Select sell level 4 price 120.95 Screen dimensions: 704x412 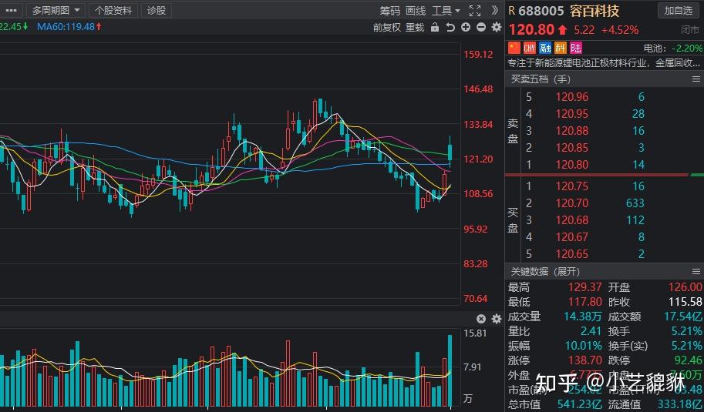[x=571, y=114]
